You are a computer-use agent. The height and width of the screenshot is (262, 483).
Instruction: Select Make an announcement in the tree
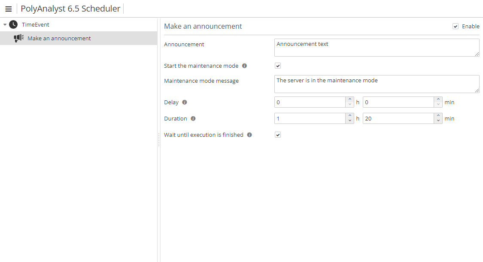click(x=59, y=38)
